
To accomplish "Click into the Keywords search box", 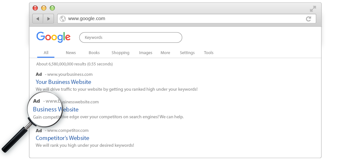I will click(131, 38).
